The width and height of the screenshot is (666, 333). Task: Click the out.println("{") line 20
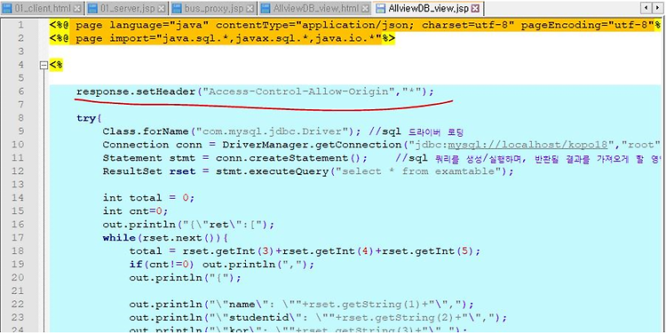185,277
